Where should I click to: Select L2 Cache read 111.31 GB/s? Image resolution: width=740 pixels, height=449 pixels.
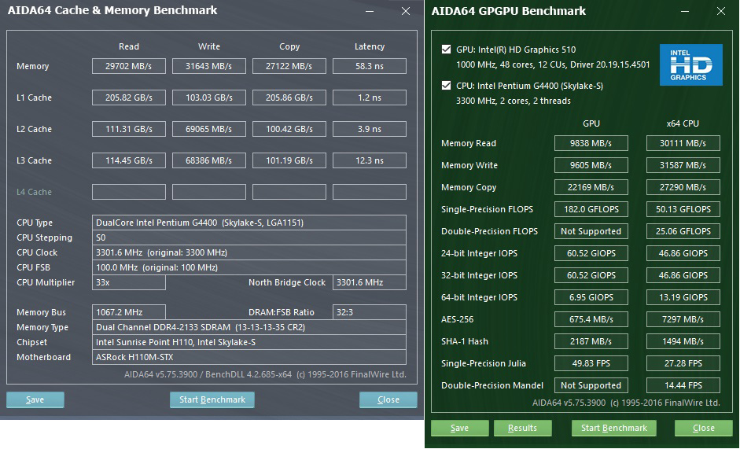click(129, 129)
